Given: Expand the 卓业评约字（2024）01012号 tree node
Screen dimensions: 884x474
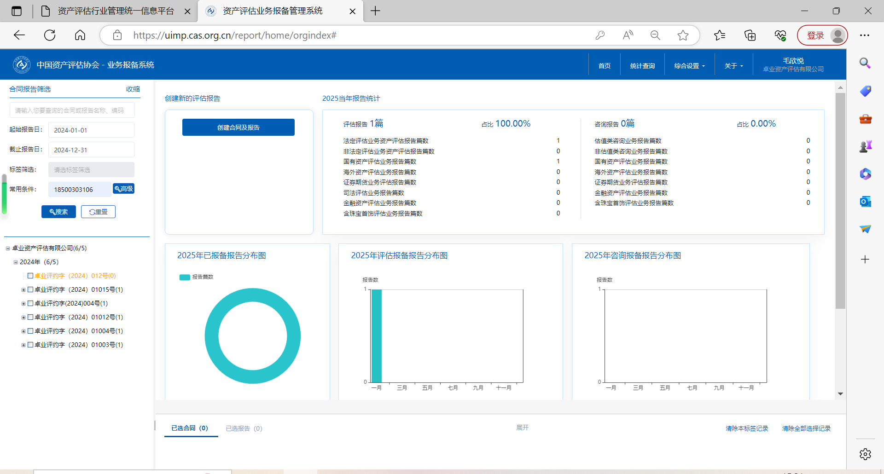Looking at the screenshot, I should [x=23, y=318].
